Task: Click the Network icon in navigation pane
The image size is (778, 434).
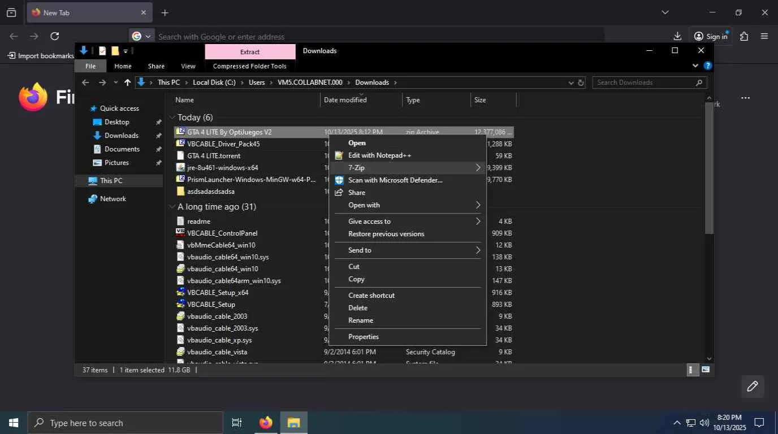Action: [93, 199]
